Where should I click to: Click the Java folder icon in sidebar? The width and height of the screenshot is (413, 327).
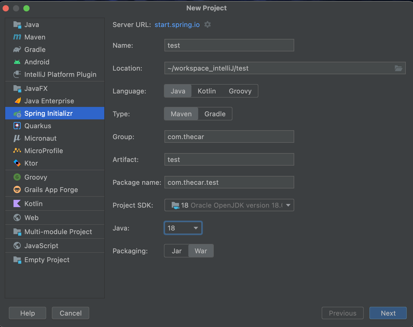tap(17, 25)
